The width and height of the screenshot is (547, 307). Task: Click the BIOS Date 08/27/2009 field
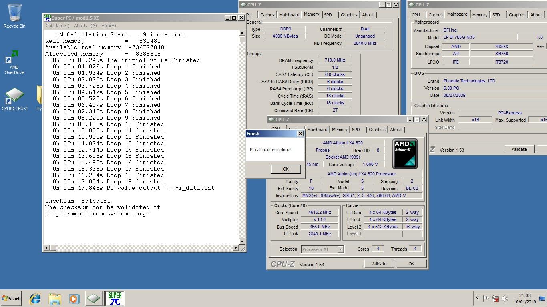[495, 95]
